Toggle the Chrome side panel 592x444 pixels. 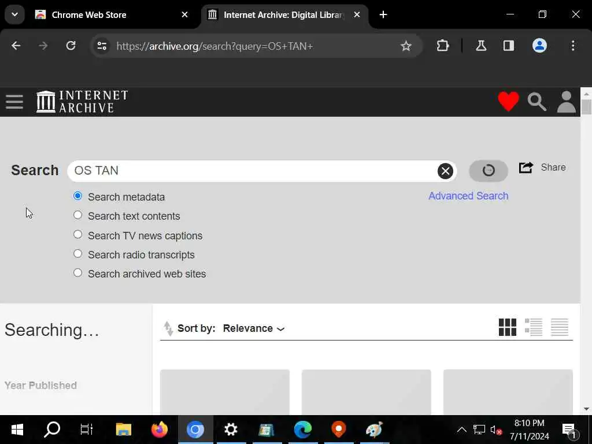coord(509,46)
